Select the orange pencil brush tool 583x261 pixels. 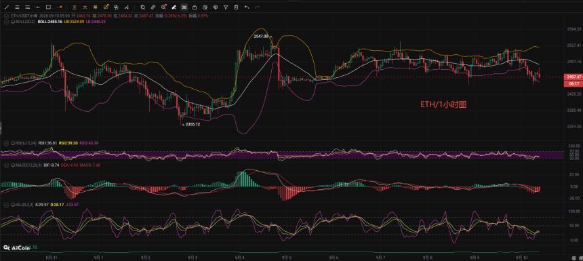coord(106,7)
